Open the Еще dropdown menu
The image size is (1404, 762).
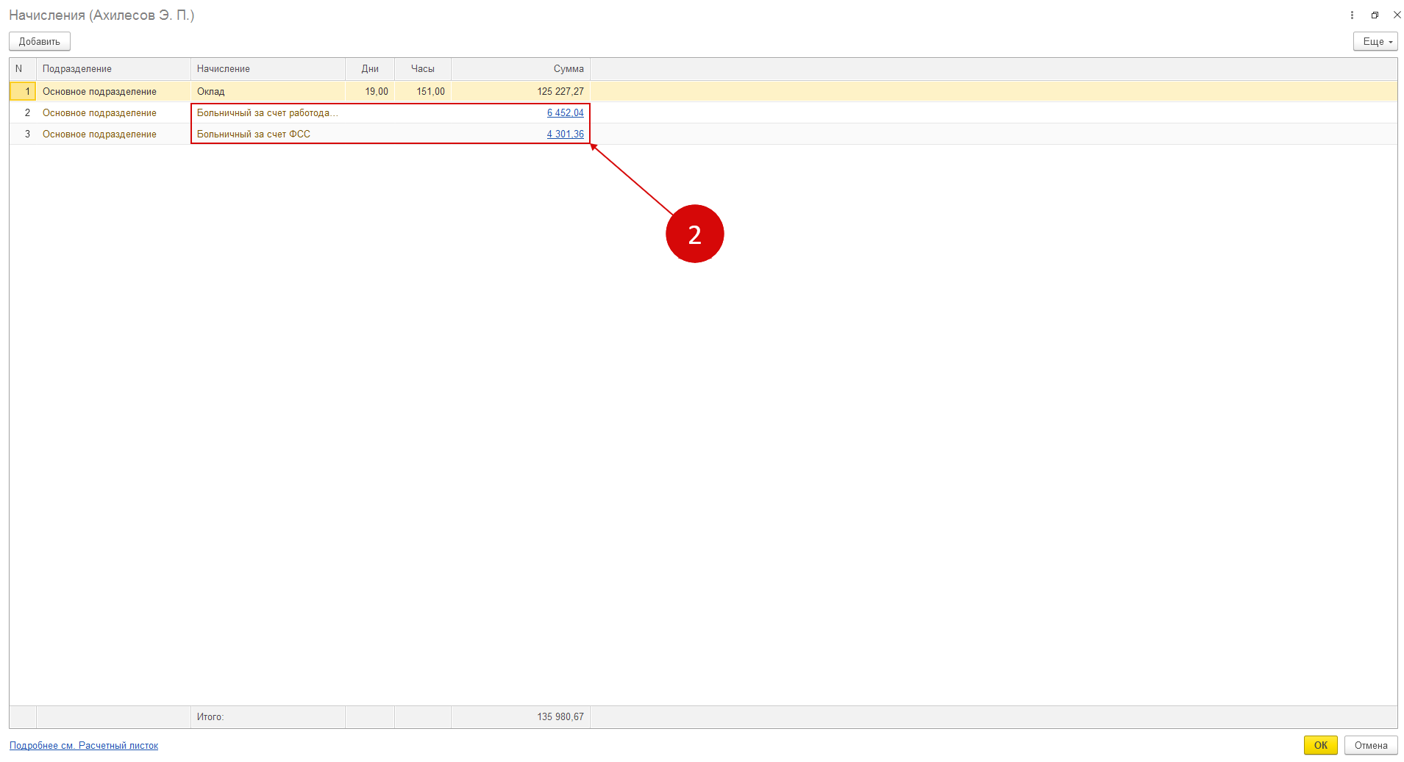pos(1375,42)
